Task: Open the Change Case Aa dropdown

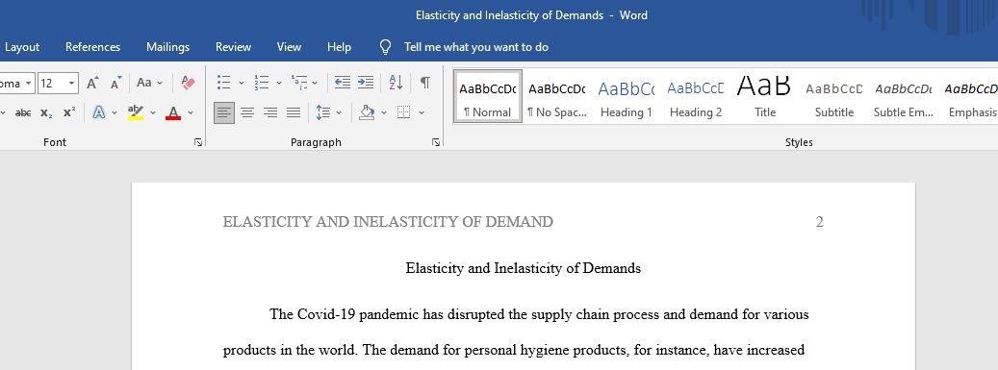Action: click(x=149, y=83)
